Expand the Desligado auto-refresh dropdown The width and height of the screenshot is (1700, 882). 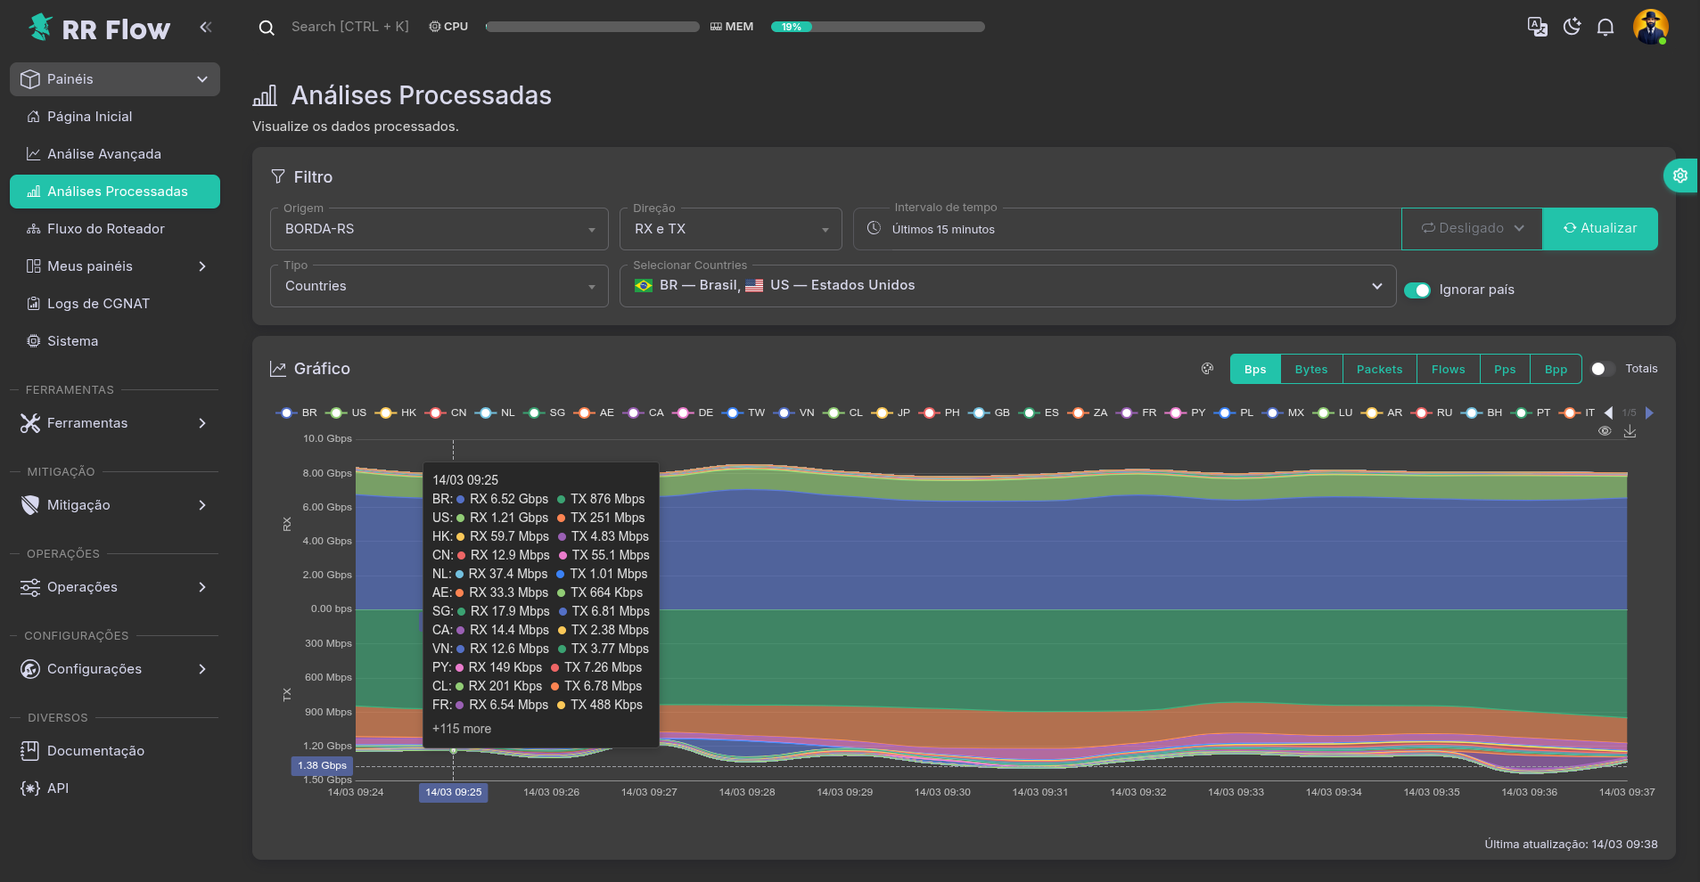(1472, 229)
